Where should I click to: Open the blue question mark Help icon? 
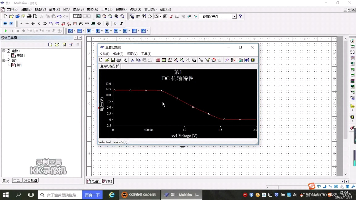(240, 16)
